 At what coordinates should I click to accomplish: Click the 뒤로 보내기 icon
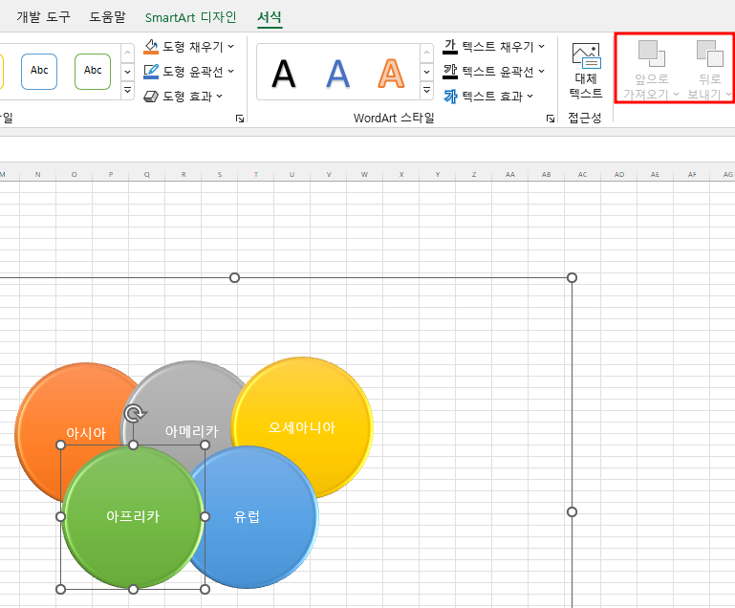[x=709, y=54]
